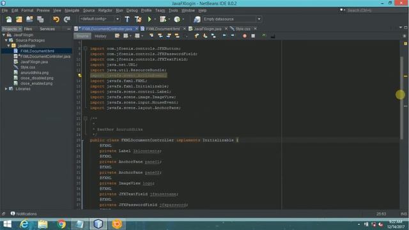Click the Save All toolbar icon

pyautogui.click(x=40, y=19)
